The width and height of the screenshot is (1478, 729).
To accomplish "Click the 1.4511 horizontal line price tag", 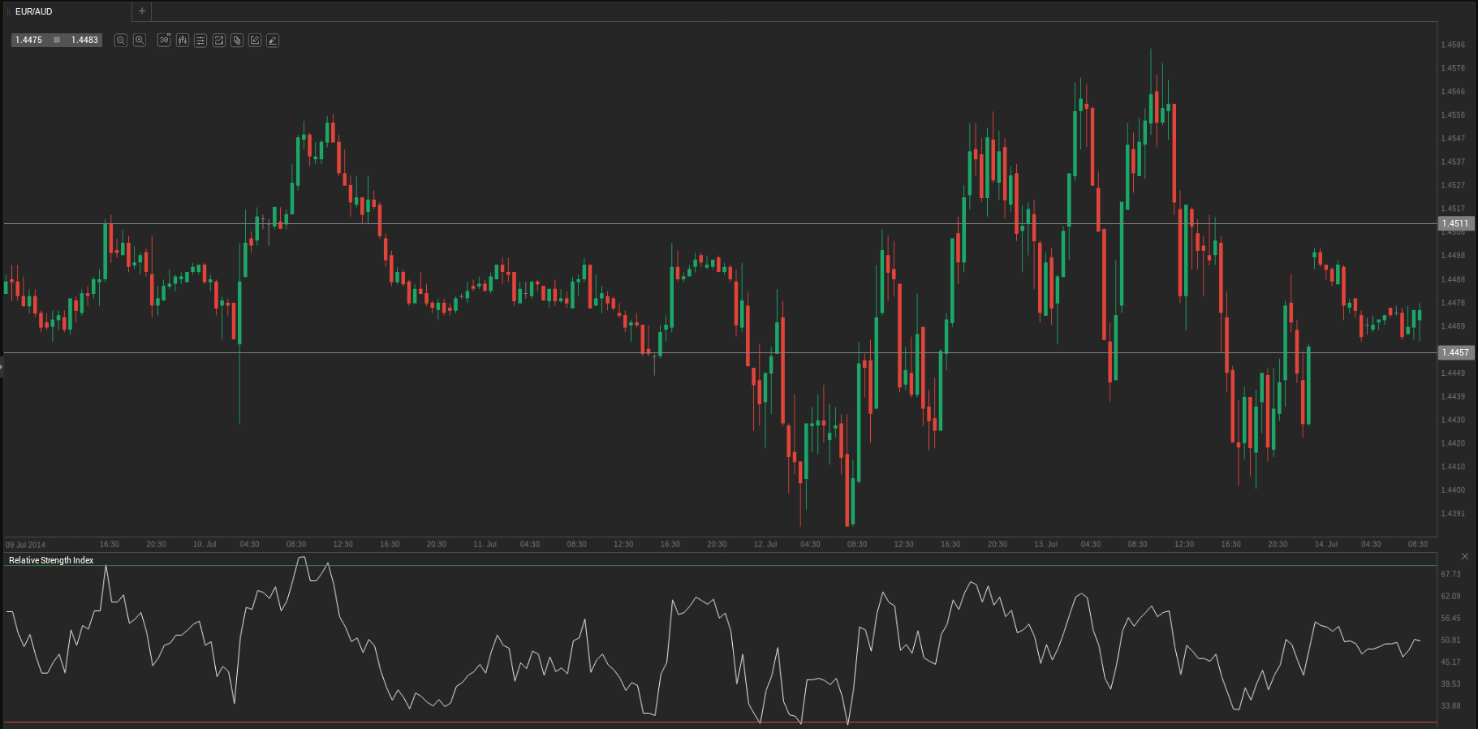I will click(1454, 223).
